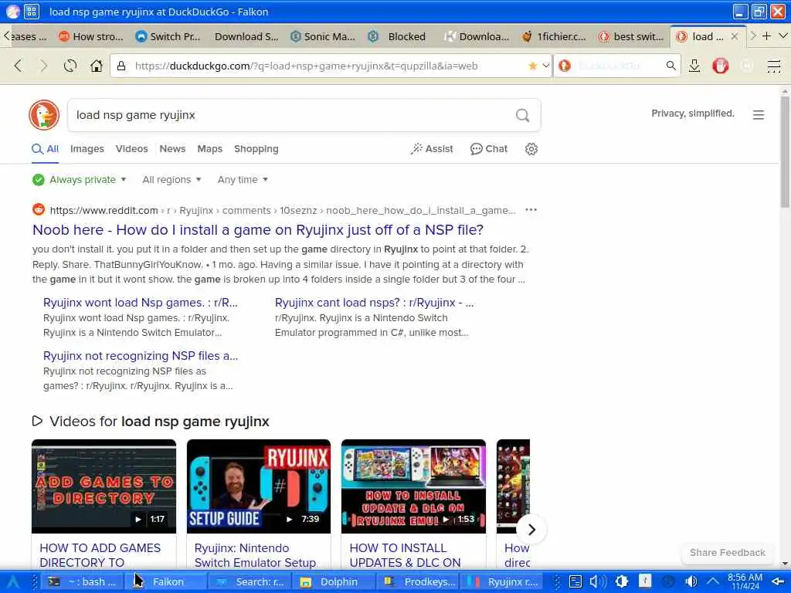Viewport: 791px width, 593px height.
Task: Open the Assist feature
Action: pos(432,149)
